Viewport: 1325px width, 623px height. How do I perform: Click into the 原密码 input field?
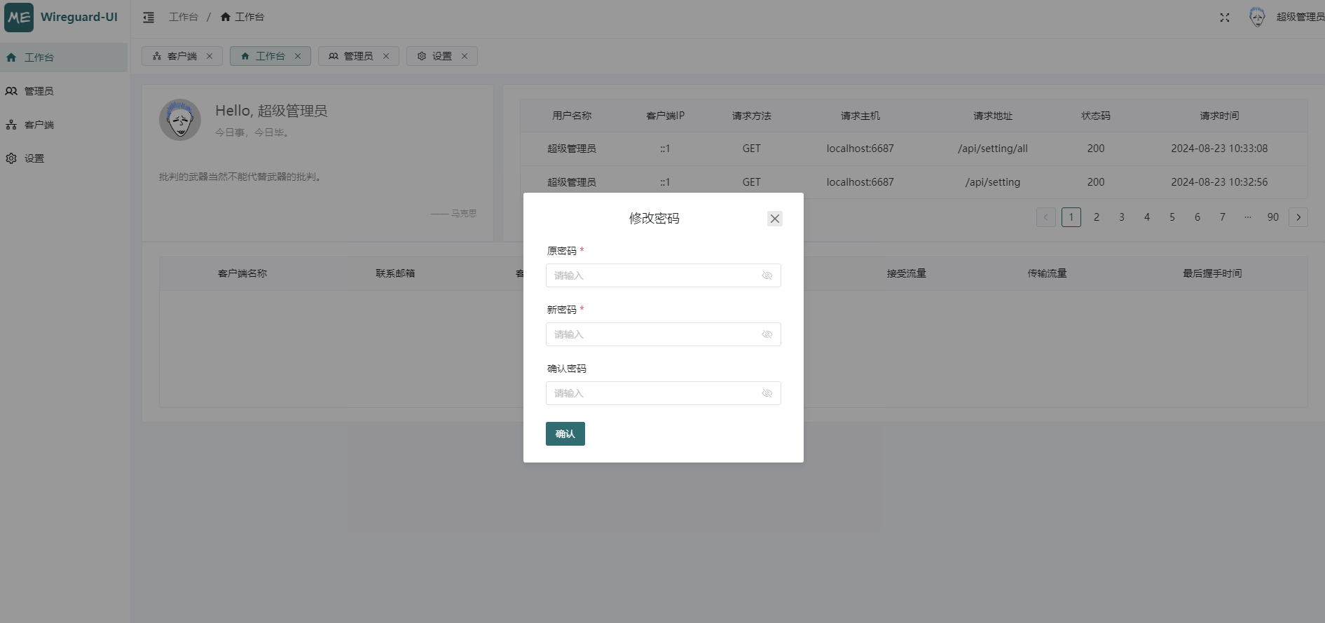(x=652, y=275)
